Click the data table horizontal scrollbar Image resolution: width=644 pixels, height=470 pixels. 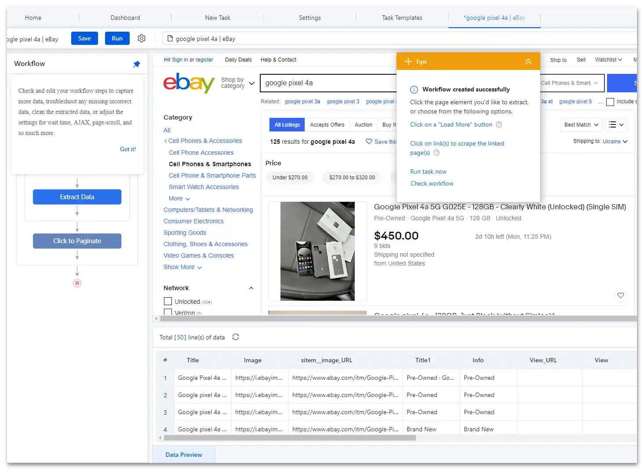pos(290,438)
